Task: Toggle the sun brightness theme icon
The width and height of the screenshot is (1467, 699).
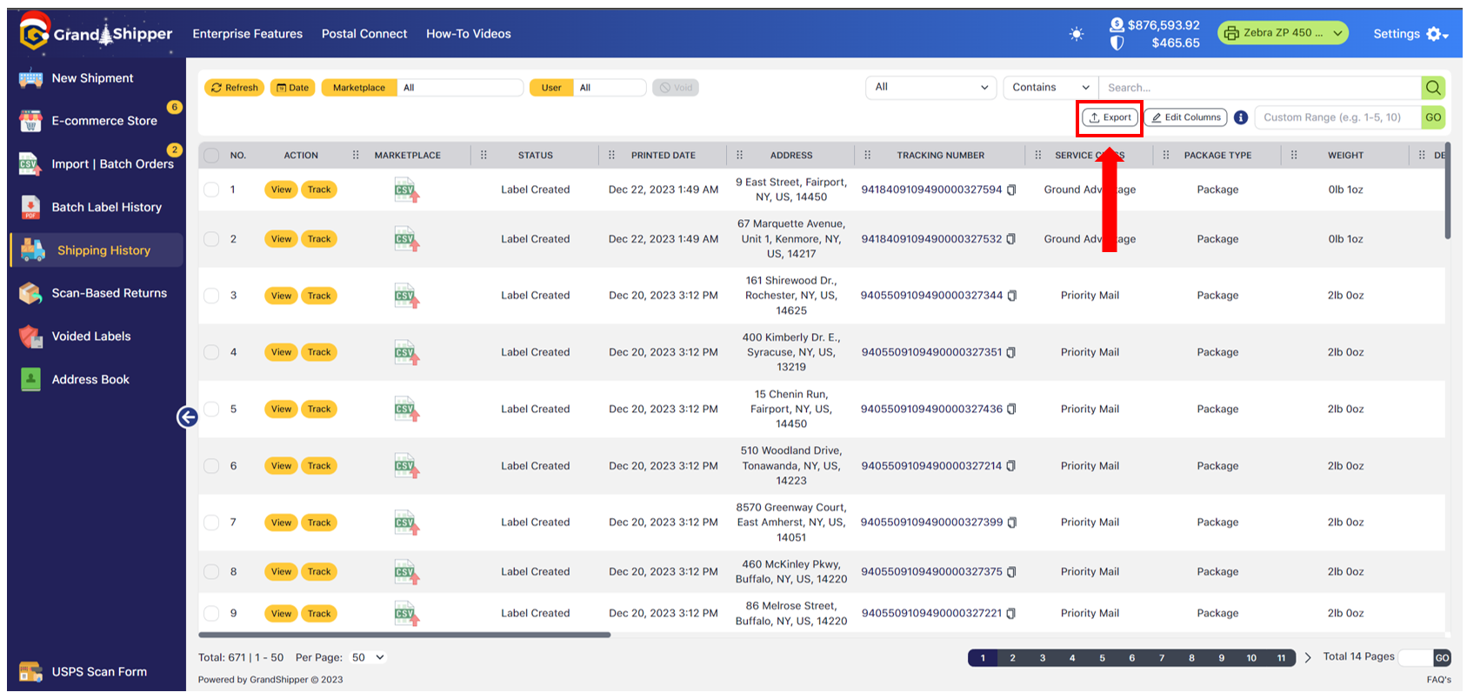Action: tap(1077, 34)
